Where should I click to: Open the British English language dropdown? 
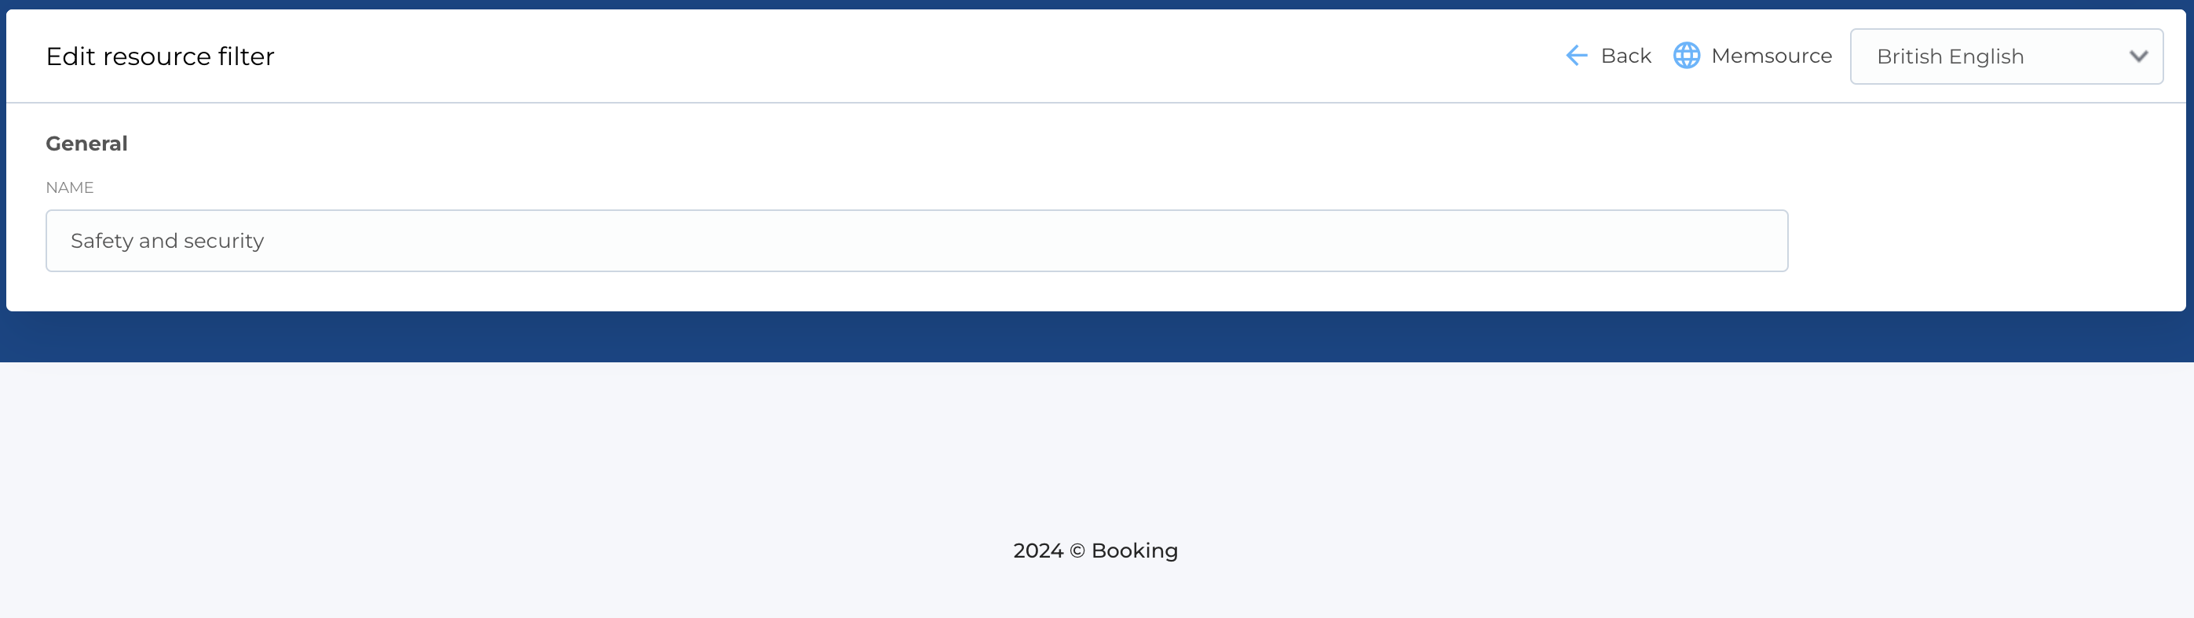pos(2005,57)
